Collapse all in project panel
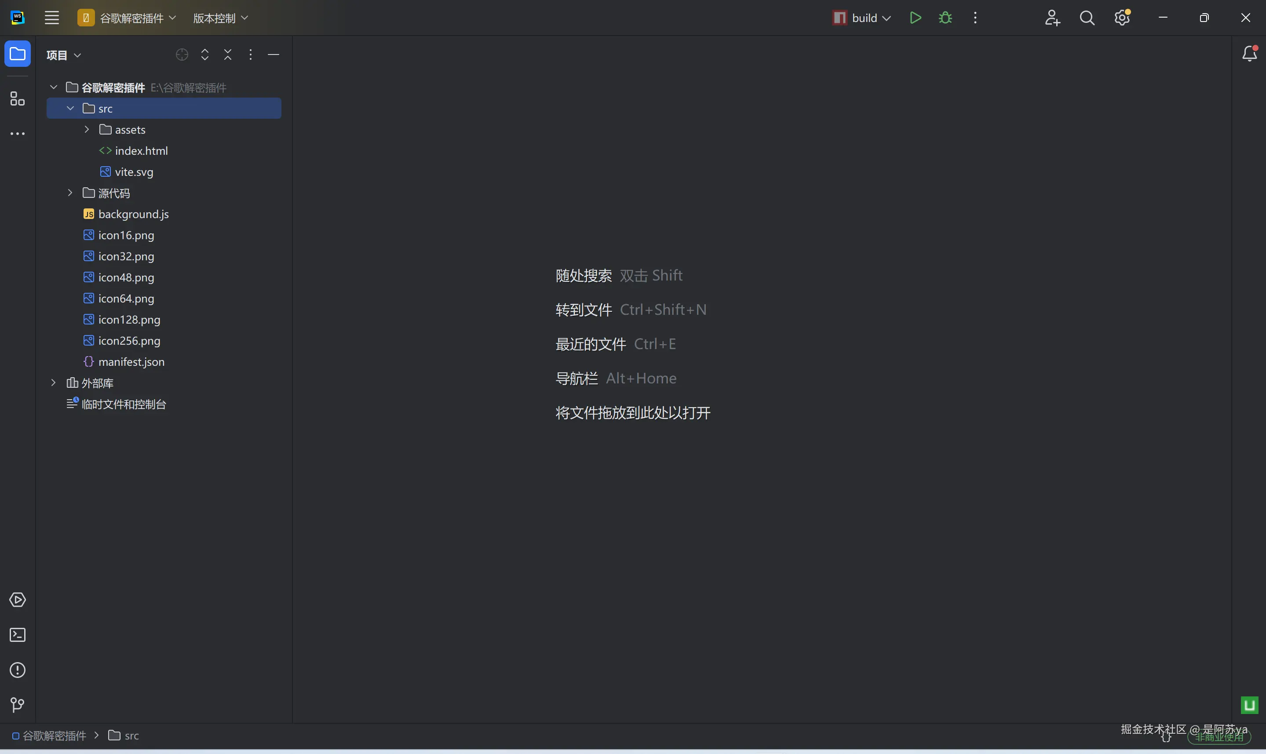The image size is (1266, 754). (x=228, y=55)
